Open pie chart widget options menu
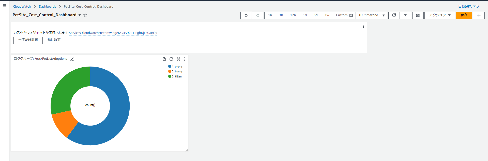Viewport: 488px width, 161px height. [x=185, y=59]
